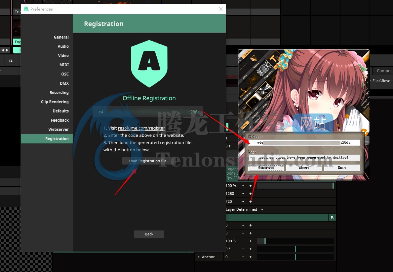393x272 pixels.
Task: Open Clip Rendering preferences
Action: [x=55, y=102]
